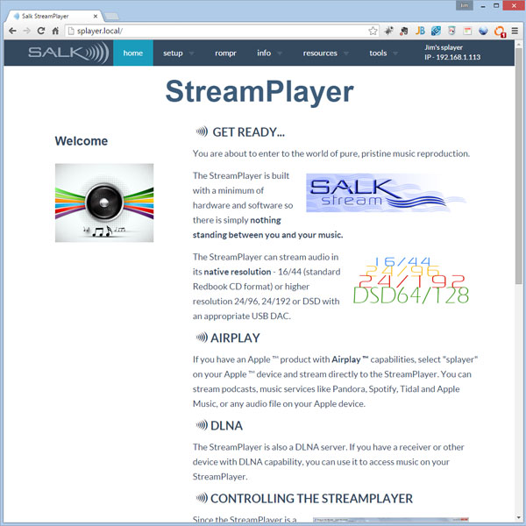Click the browser forward arrow
The image size is (526, 526).
click(x=26, y=31)
